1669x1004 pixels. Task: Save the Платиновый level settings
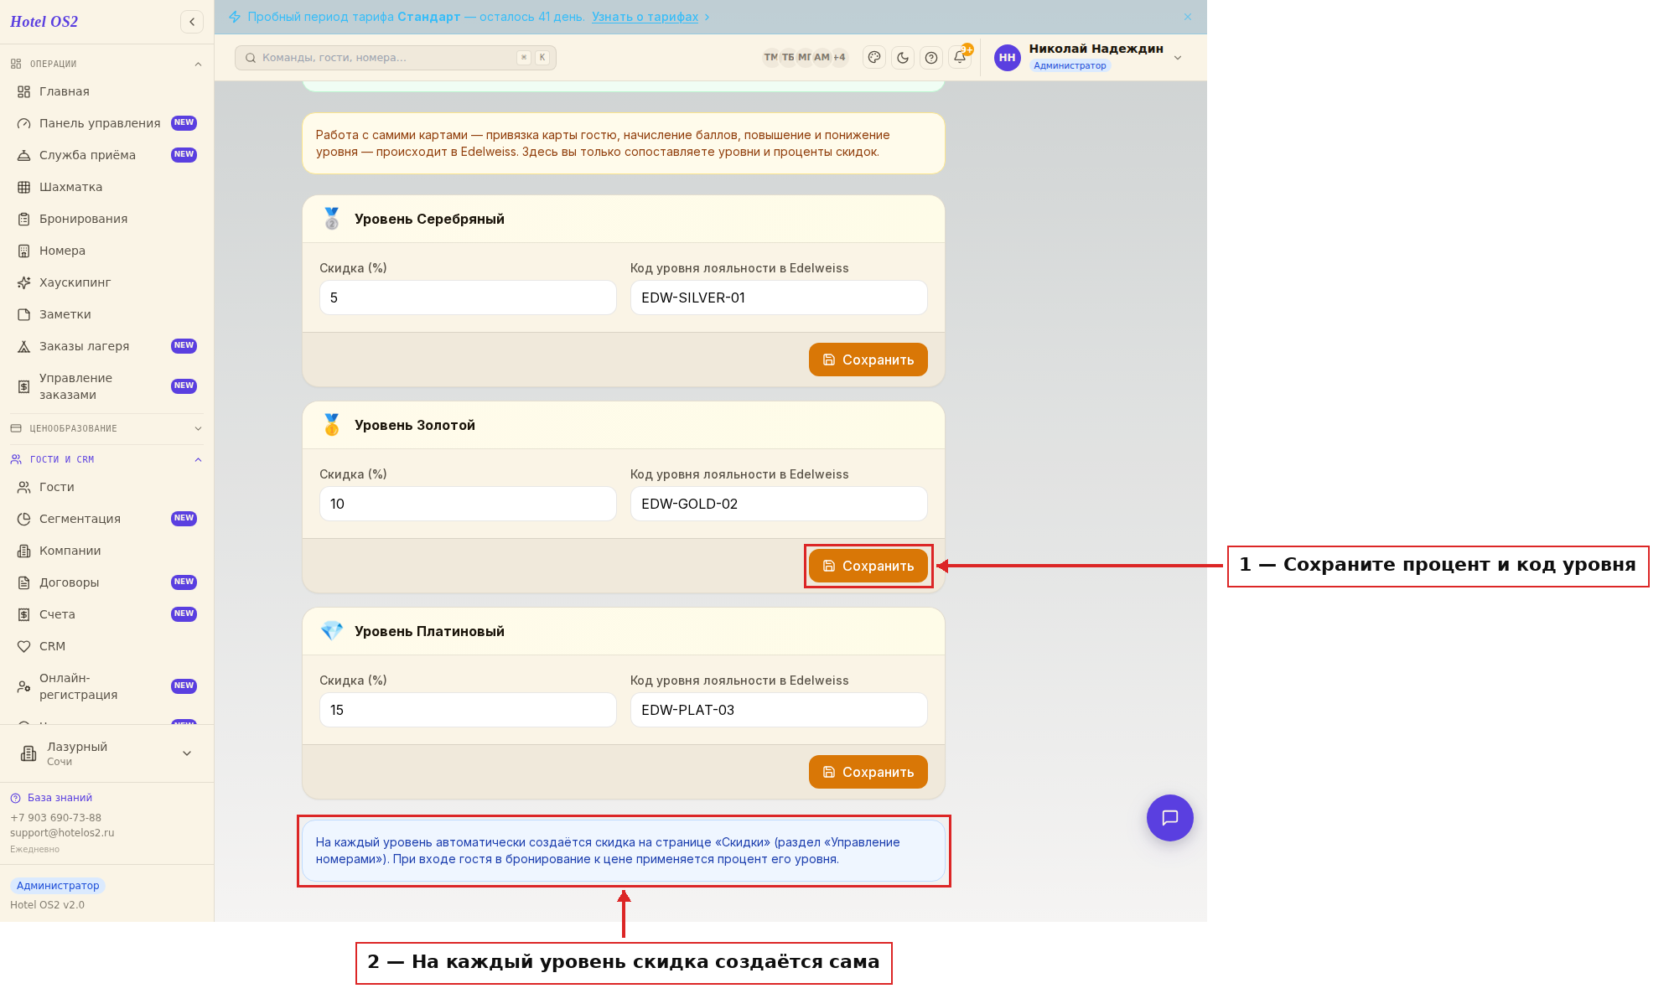pyautogui.click(x=868, y=772)
